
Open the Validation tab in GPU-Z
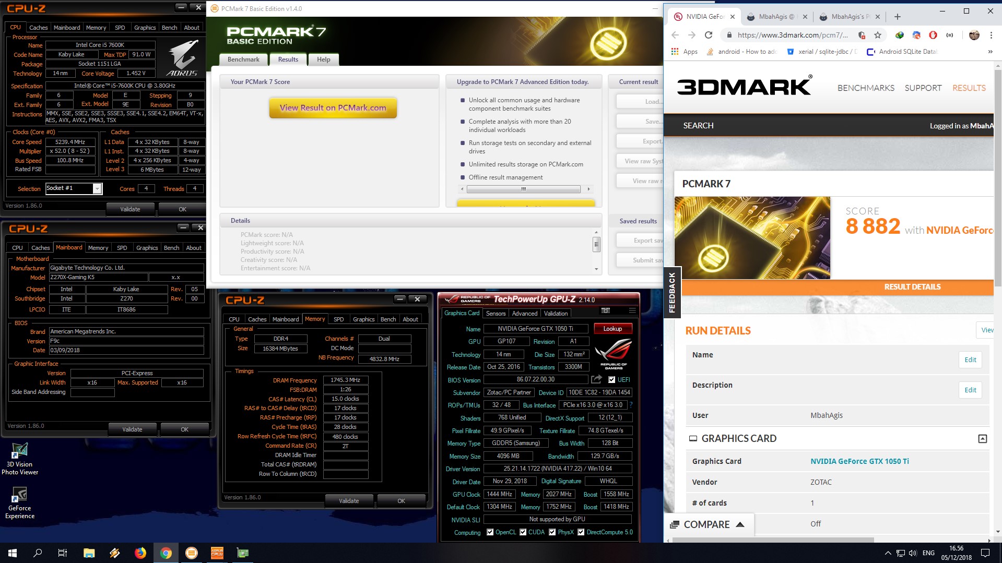[x=556, y=313]
